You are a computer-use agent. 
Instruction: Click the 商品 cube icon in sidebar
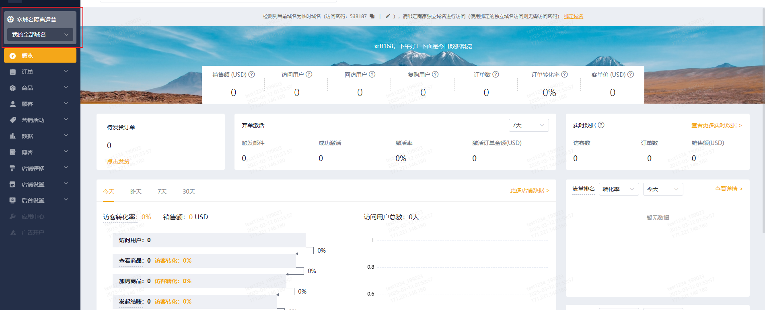[x=12, y=88]
